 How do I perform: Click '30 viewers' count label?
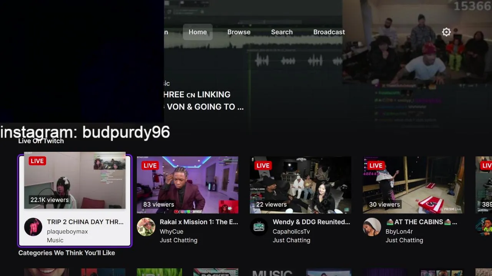click(384, 204)
